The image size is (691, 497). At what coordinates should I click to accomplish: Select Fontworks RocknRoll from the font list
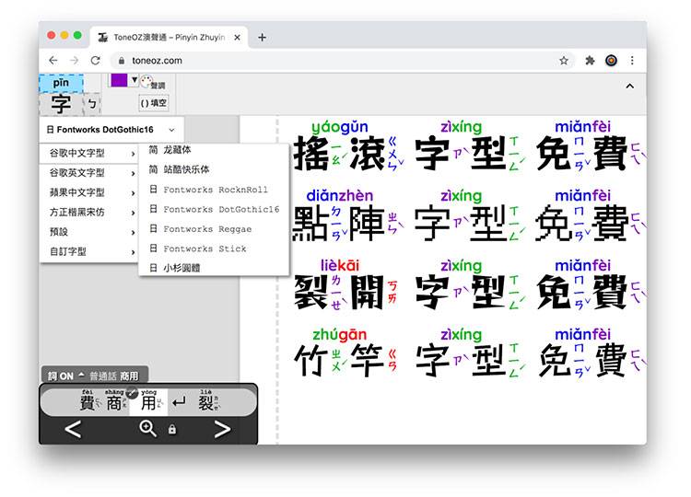pos(214,190)
